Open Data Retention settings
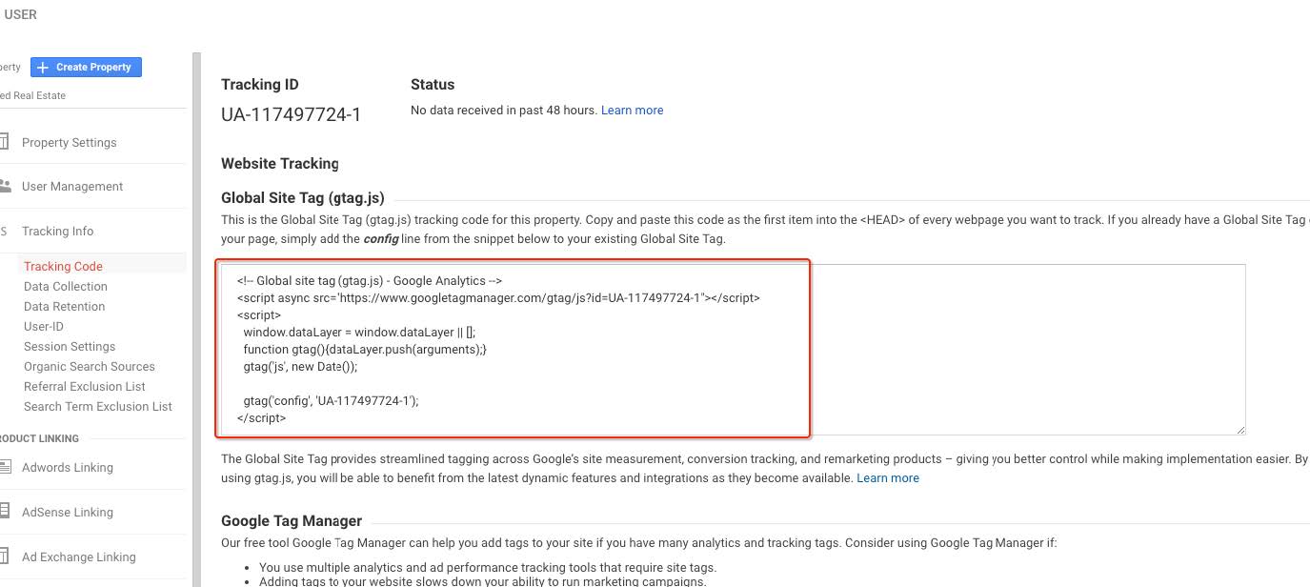Viewport: 1310px width, 587px height. pos(65,306)
